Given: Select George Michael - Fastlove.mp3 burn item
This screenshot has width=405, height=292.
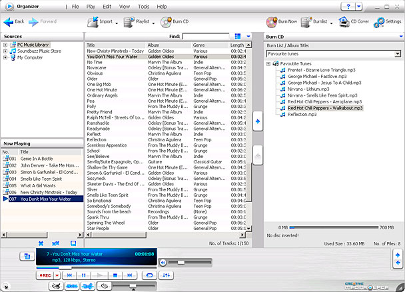Looking at the screenshot, I should click(x=317, y=77).
